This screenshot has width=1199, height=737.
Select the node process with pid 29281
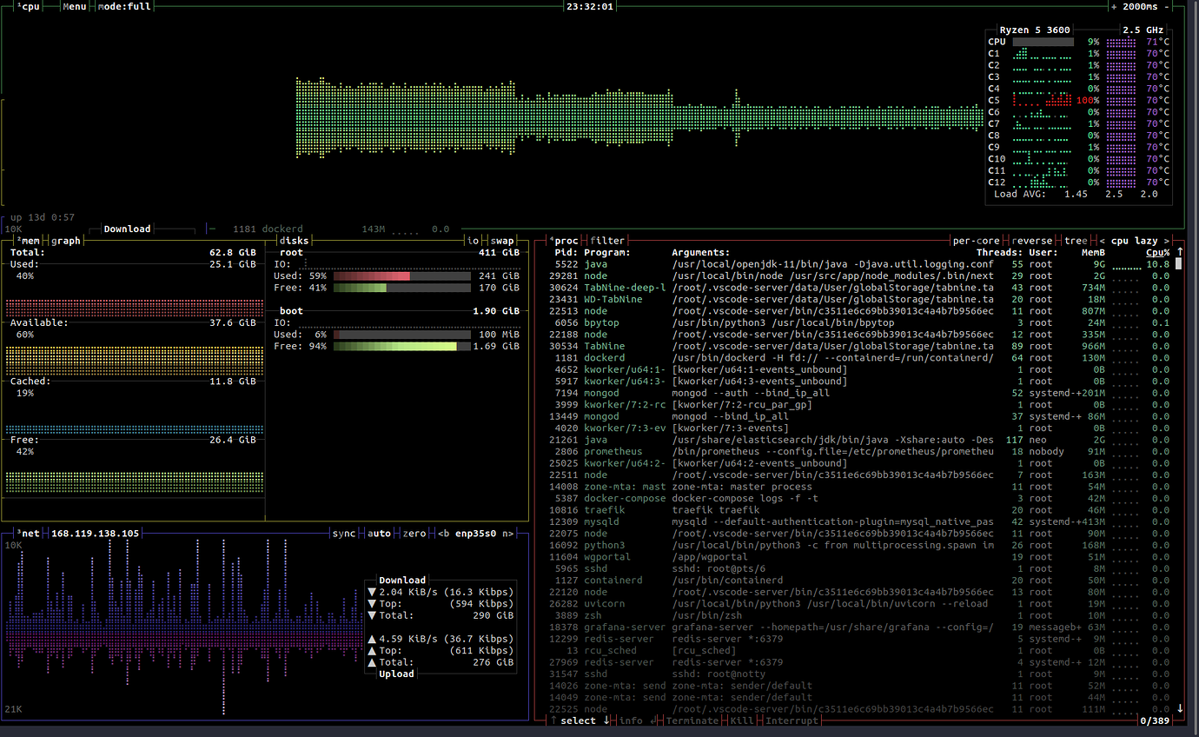861,276
